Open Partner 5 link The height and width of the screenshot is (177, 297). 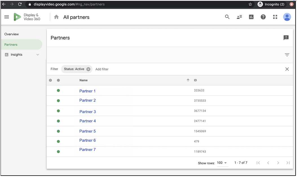tap(87, 131)
